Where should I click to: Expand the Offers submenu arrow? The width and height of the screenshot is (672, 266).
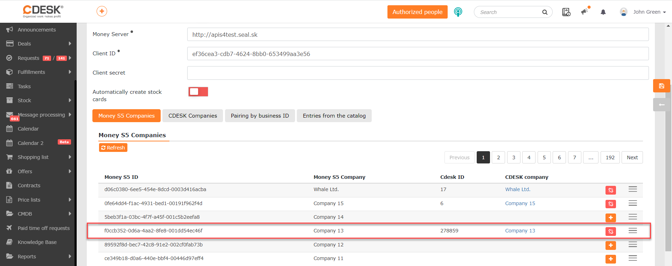(x=70, y=171)
